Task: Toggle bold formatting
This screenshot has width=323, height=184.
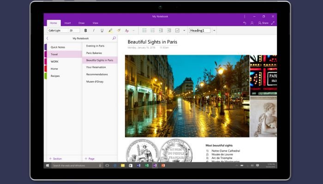Action: pos(85,31)
